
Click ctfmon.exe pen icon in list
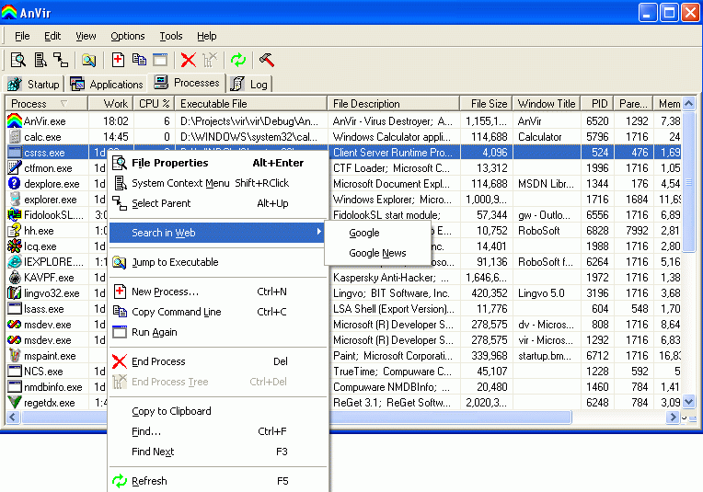click(x=15, y=168)
